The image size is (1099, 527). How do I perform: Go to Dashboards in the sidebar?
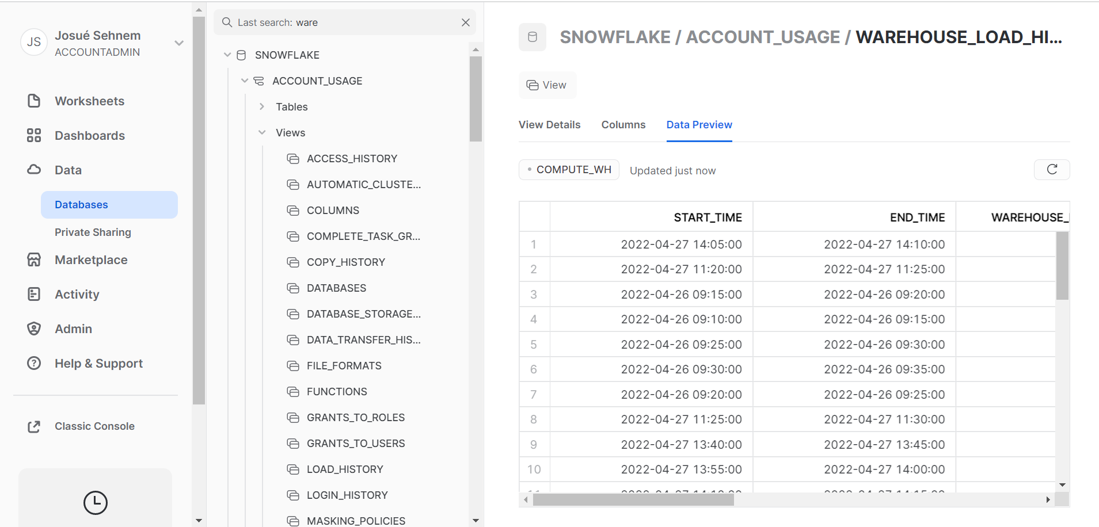pos(90,136)
